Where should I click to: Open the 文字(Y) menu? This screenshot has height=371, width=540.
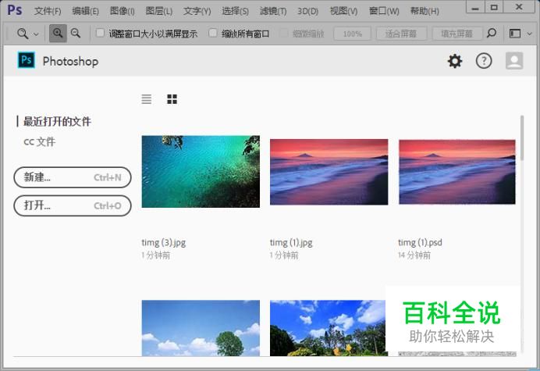click(x=197, y=11)
